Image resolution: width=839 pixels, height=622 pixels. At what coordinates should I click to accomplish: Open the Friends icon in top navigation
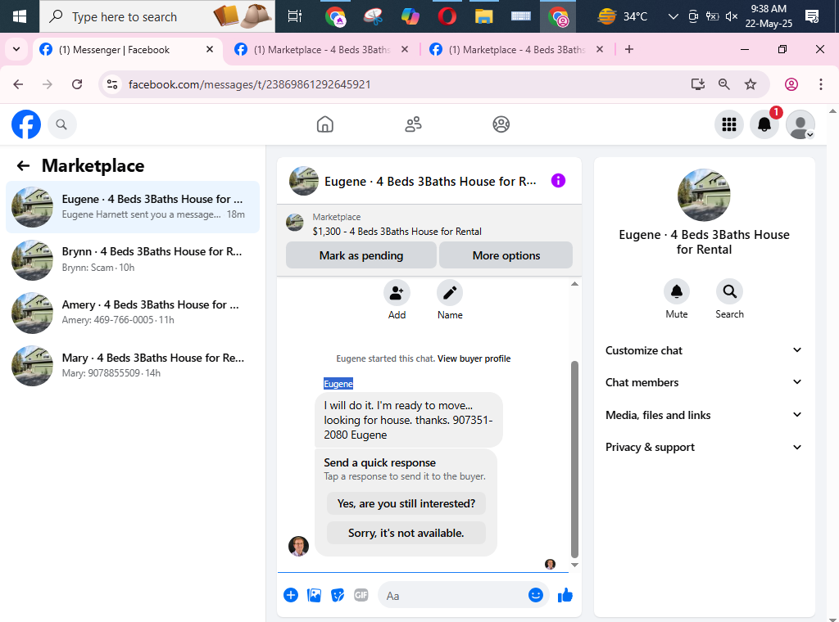(413, 124)
